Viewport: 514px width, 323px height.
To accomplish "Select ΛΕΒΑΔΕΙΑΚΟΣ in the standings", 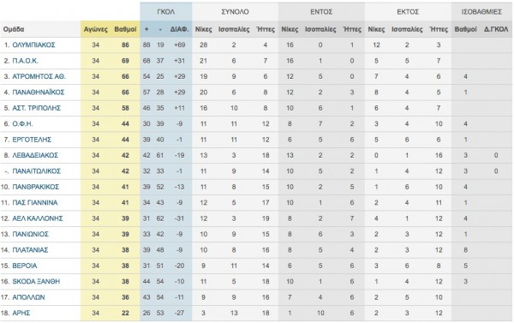I will click(x=35, y=155).
